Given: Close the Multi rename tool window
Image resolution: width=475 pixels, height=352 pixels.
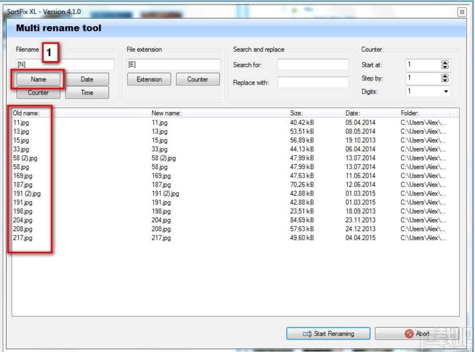Looking at the screenshot, I should pos(462,12).
